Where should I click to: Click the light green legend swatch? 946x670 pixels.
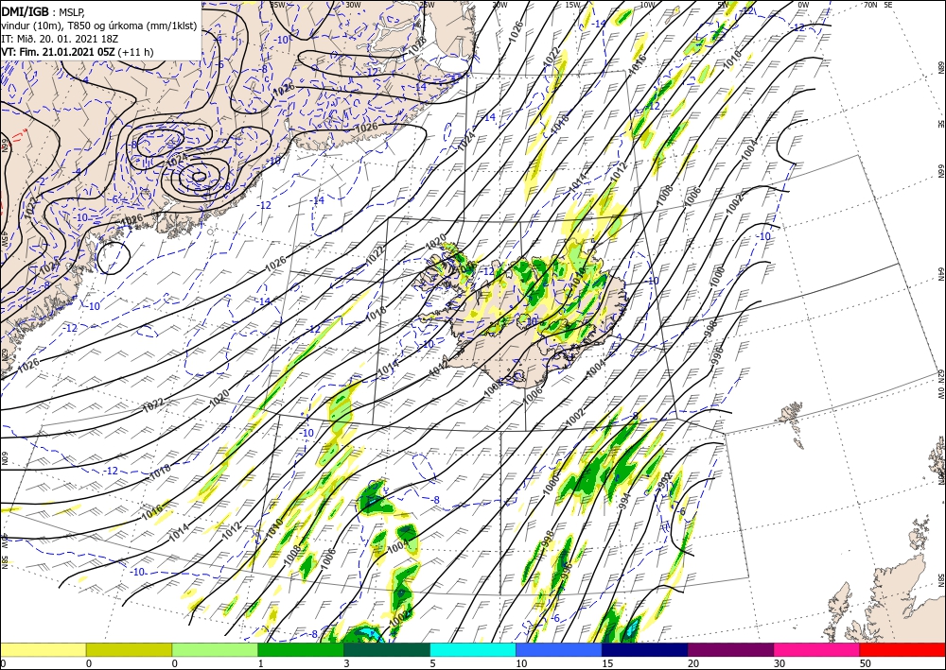point(215,649)
